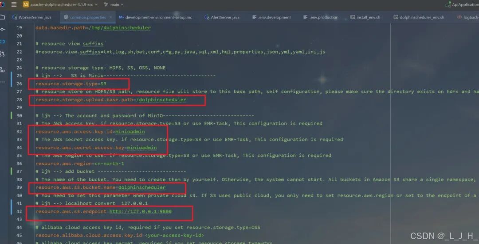Click the WorkerServer.java class file icon
Screen dimensions: 479x244
click(14, 17)
